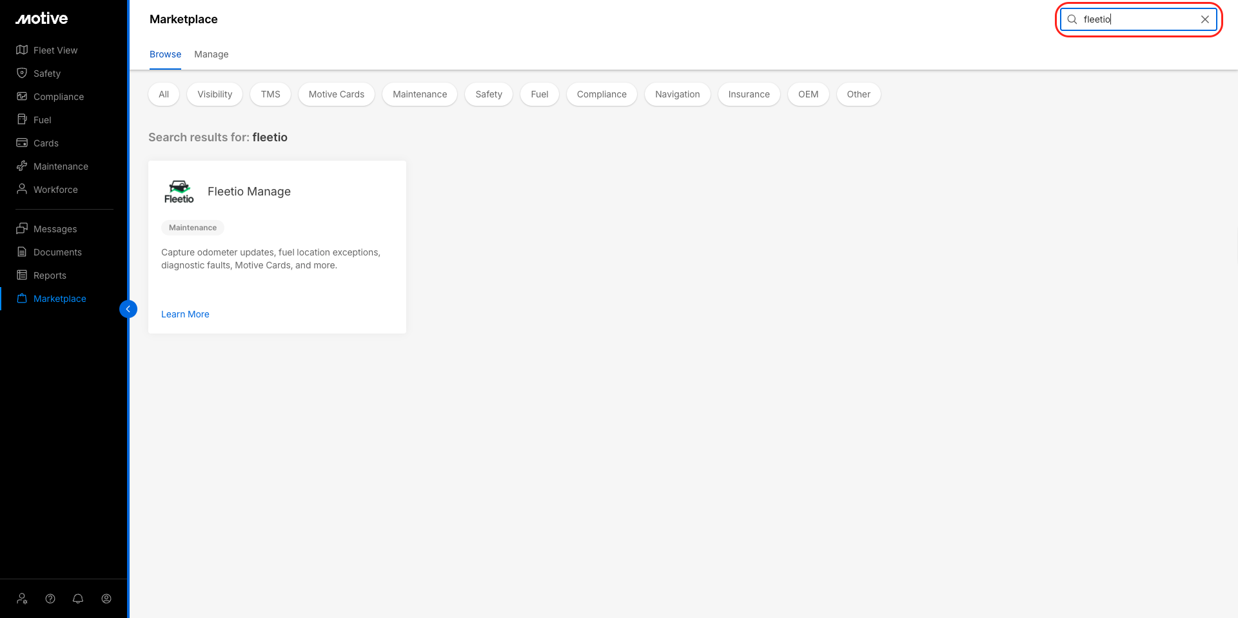Open Maintenance menu item in sidebar
1238x618 pixels.
(61, 166)
